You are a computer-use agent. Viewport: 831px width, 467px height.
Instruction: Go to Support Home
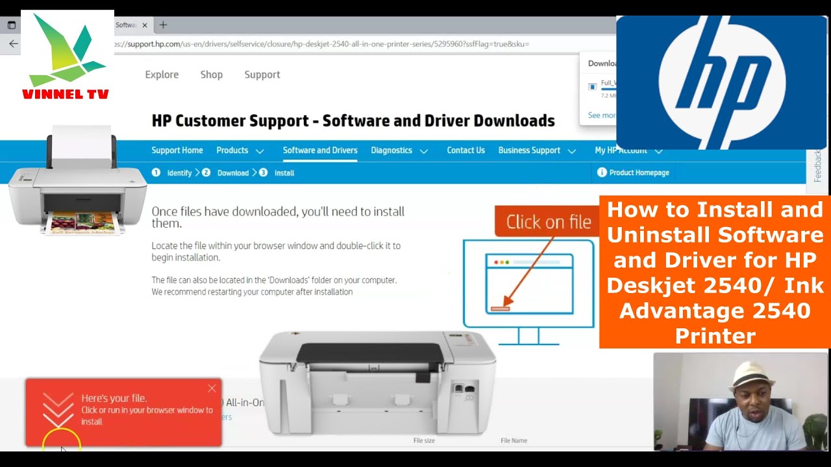177,150
